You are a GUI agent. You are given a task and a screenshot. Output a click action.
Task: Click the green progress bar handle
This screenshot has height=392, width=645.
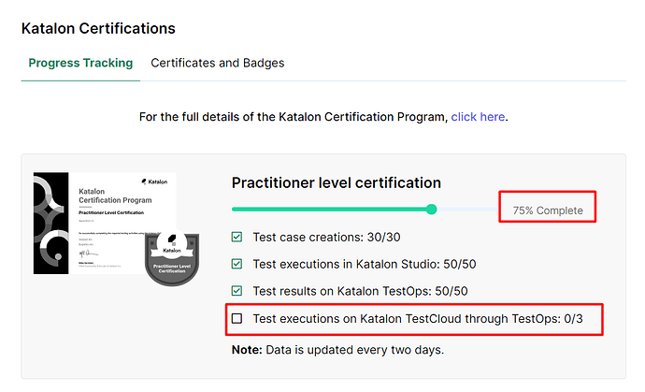point(431,210)
